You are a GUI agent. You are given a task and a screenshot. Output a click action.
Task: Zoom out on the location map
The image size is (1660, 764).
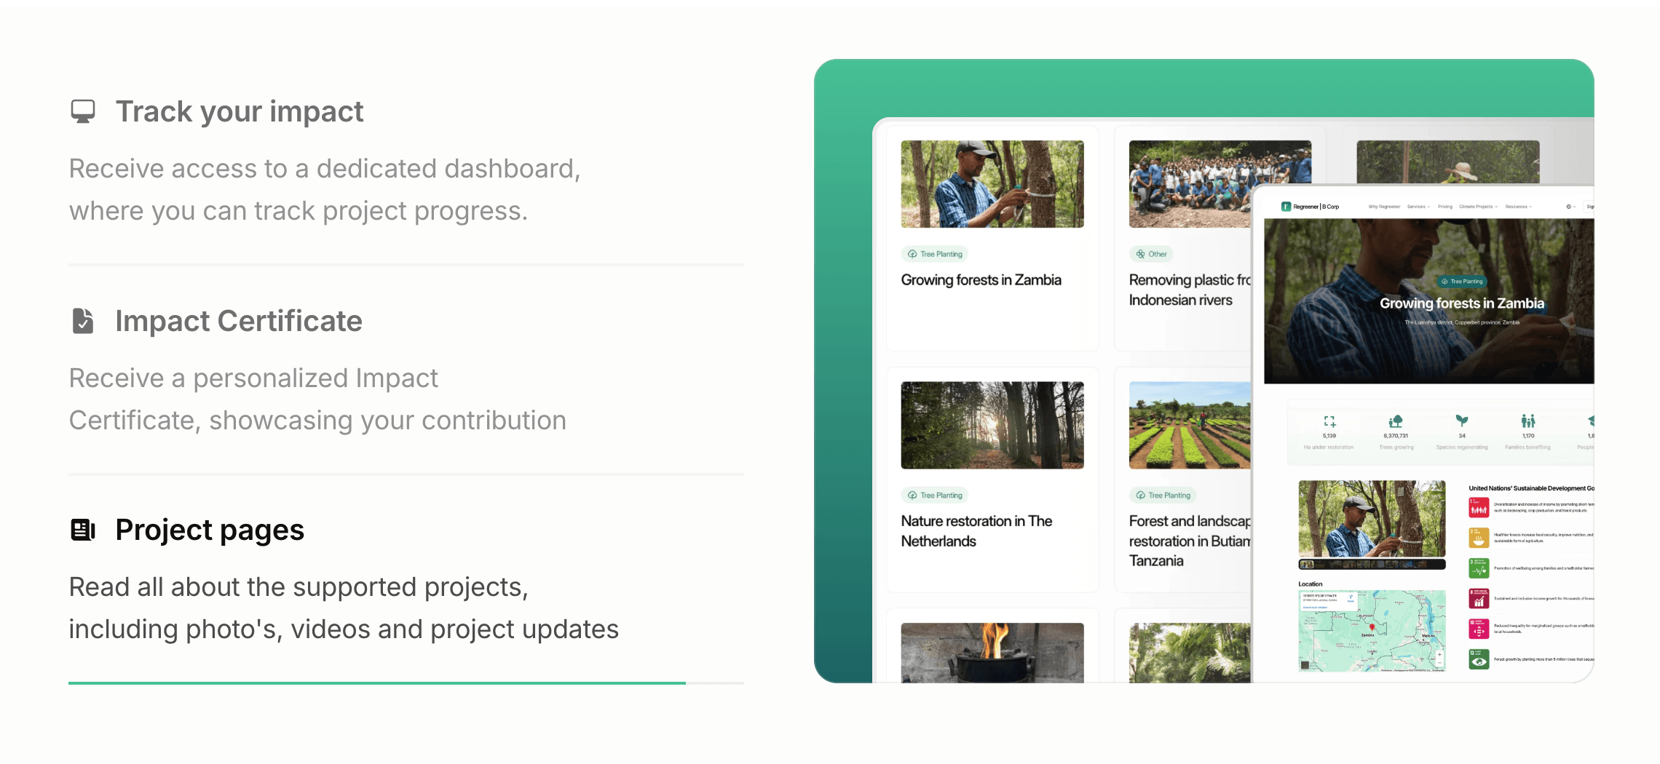click(x=1439, y=663)
